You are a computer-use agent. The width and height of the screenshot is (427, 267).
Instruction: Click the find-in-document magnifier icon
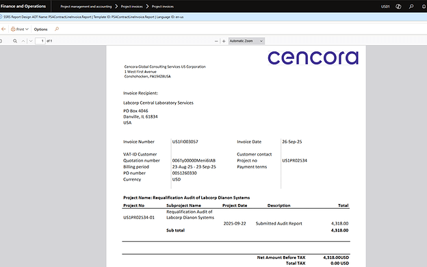[15, 41]
